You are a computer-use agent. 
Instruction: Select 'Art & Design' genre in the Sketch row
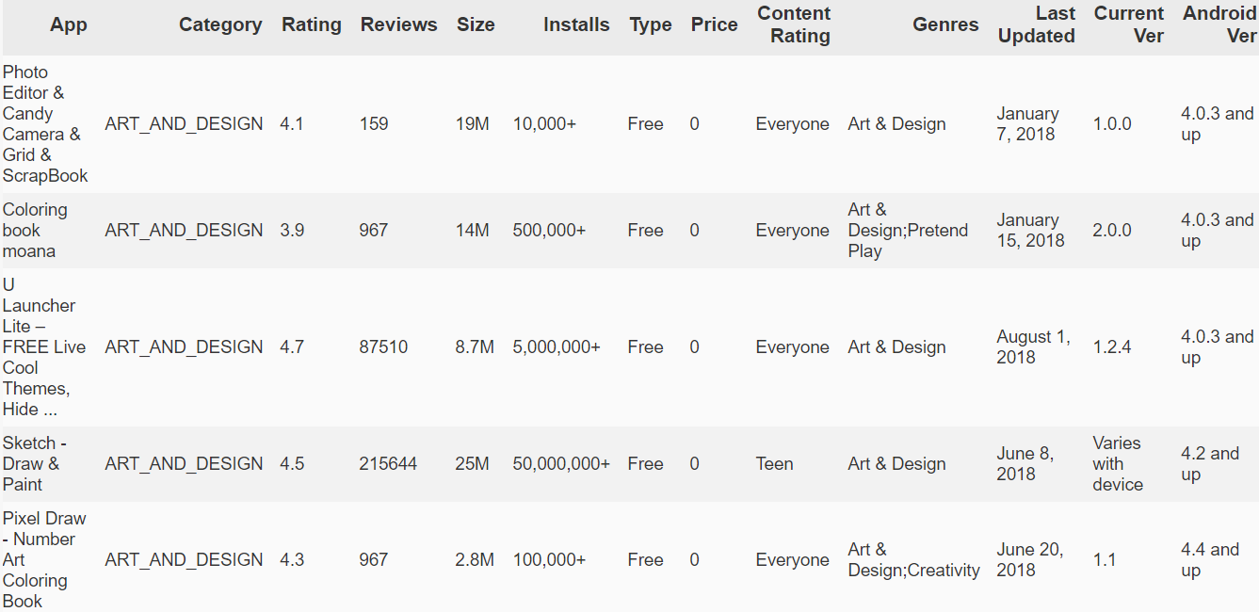896,464
